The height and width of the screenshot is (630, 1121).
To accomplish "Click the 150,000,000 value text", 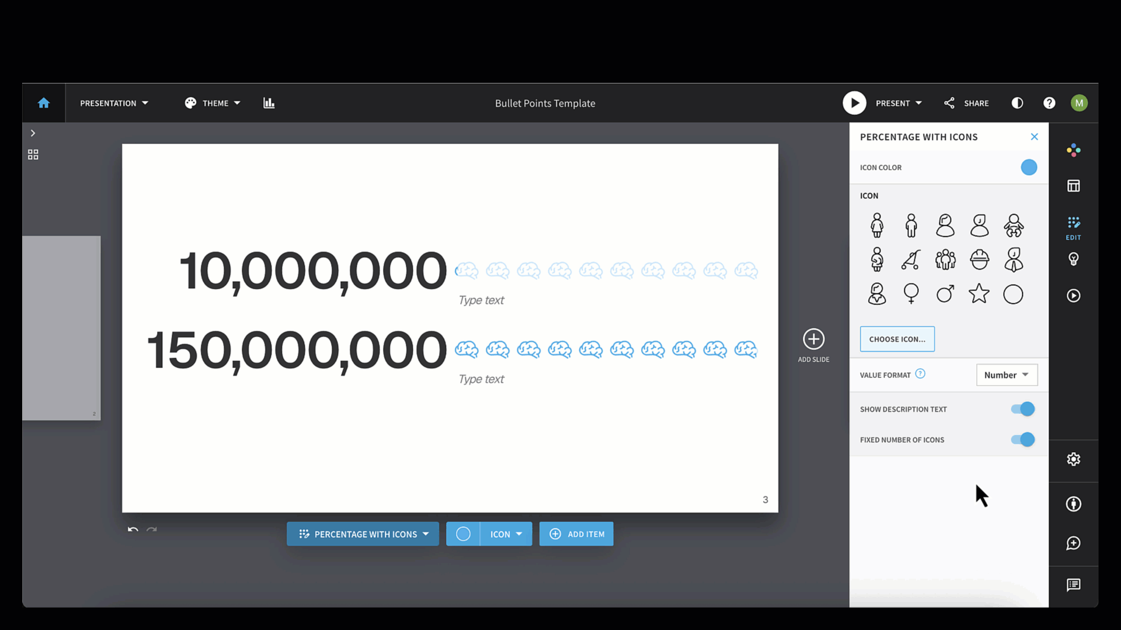I will [x=297, y=350].
